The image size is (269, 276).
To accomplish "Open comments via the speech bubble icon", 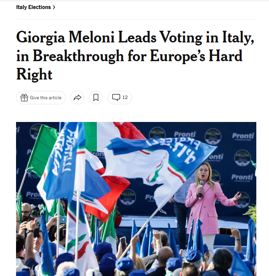I will click(116, 98).
